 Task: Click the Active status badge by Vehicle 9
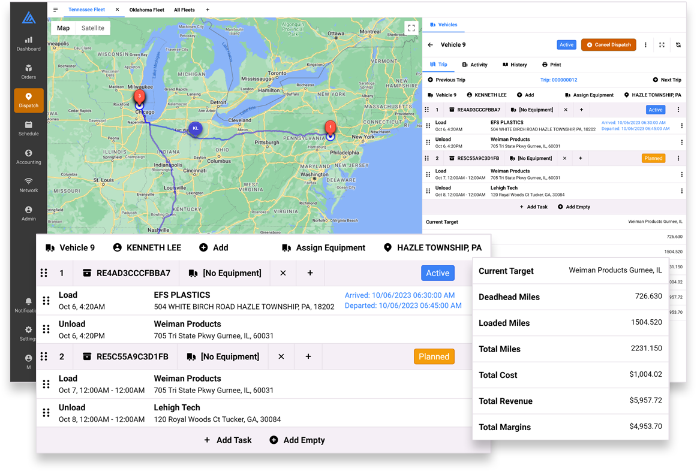point(566,45)
